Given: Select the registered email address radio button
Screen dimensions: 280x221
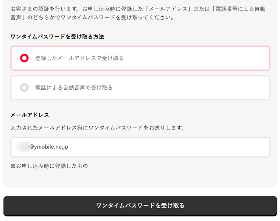Looking at the screenshot, I should [x=24, y=58].
